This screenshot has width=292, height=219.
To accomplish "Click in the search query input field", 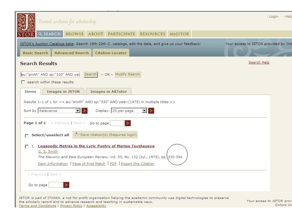I will click(50, 74).
